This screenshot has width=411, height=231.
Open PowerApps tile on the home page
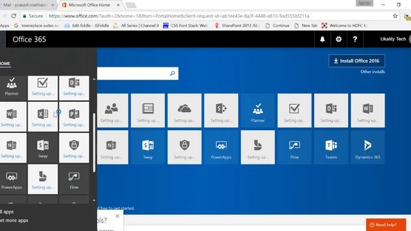tap(221, 147)
